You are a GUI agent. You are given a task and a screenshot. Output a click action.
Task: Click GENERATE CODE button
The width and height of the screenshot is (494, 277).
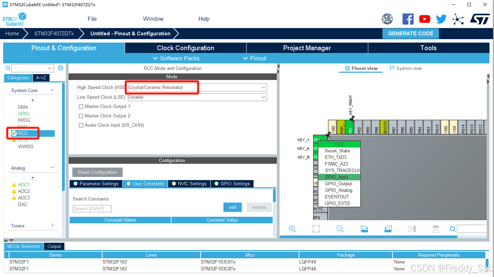point(411,34)
